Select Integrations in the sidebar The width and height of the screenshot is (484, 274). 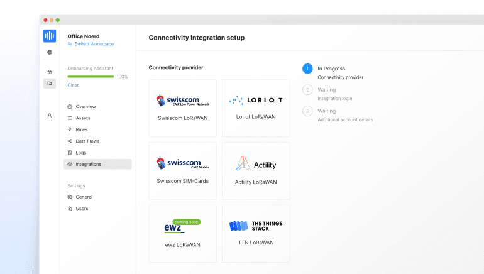coord(97,164)
